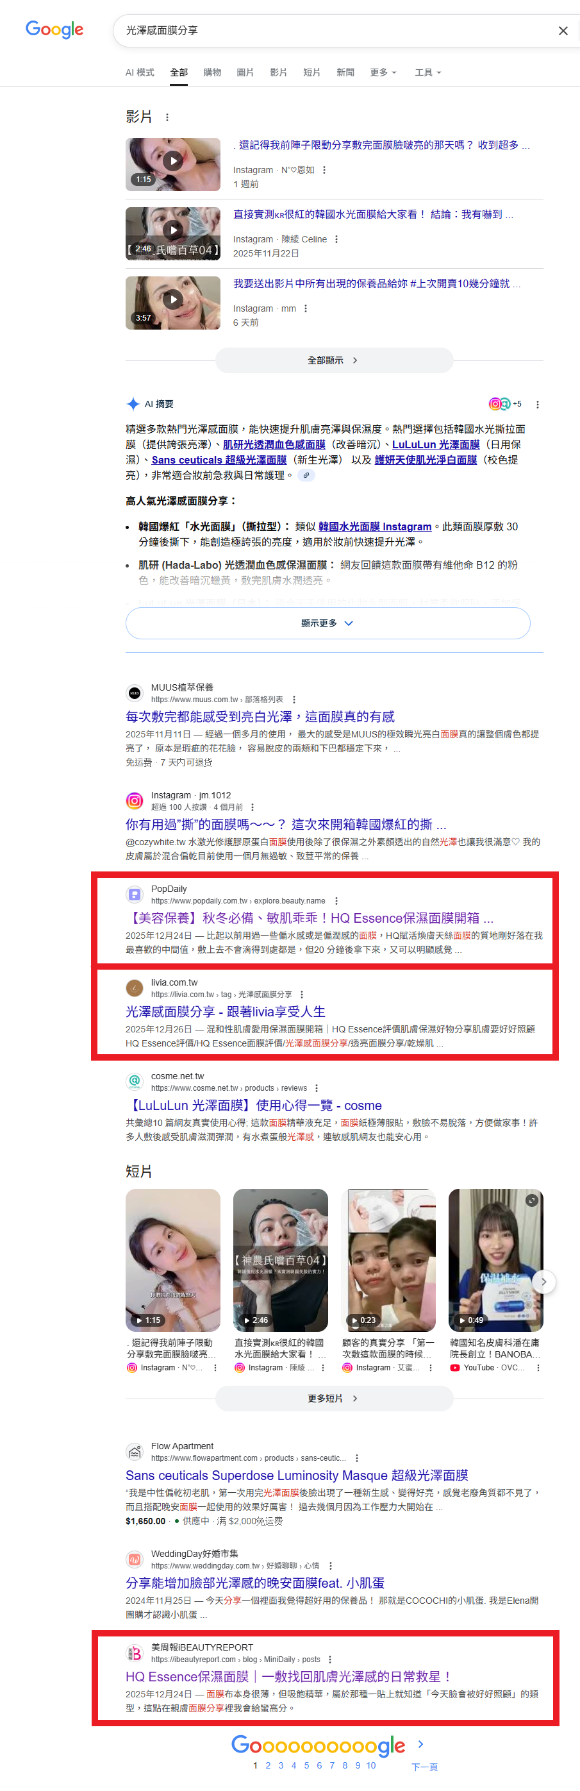Click the search input field
The height and width of the screenshot is (1791, 580).
pos(333,31)
